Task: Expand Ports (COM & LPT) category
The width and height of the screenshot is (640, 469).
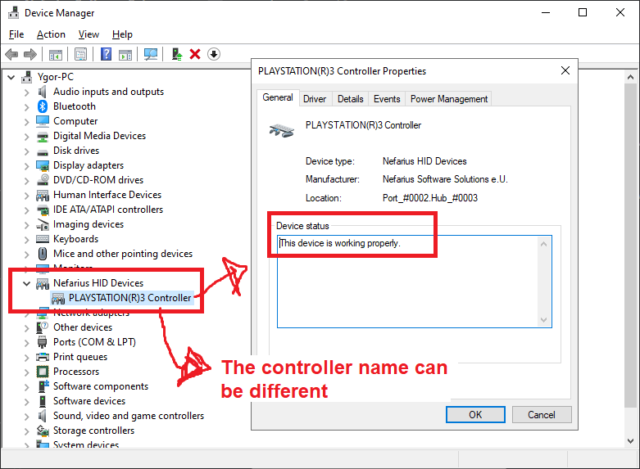Action: pos(26,343)
